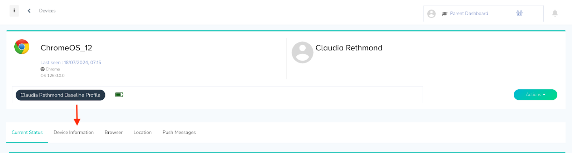Click the Chrome logo beside ChromeOS_12
This screenshot has width=572, height=153.
[x=22, y=47]
